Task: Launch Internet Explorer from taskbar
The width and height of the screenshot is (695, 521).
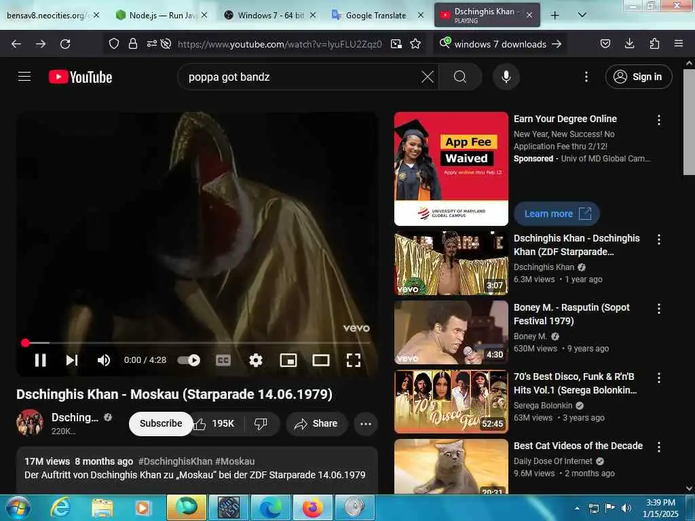Action: pos(60,507)
